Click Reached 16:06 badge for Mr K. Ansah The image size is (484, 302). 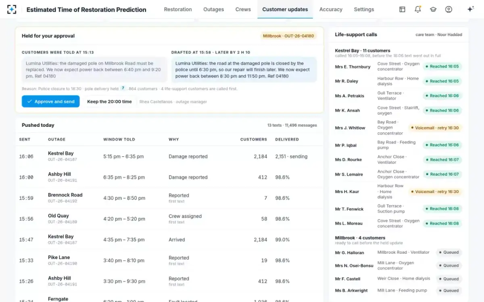[x=442, y=110]
